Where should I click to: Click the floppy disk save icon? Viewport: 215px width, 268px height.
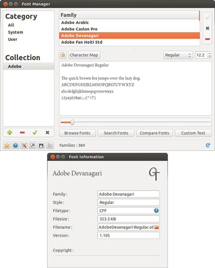coord(41,145)
